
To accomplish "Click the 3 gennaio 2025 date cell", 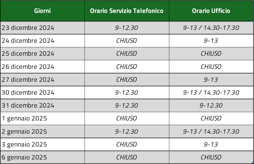I will tap(43, 145).
